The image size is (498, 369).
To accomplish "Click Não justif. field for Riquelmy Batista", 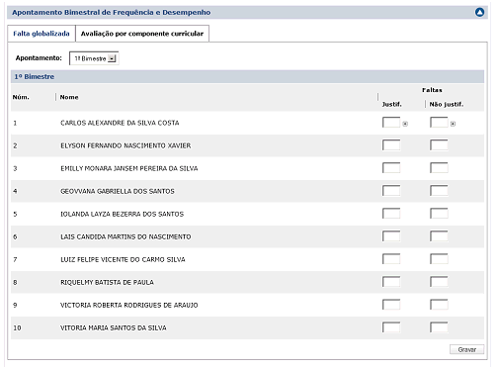I will coord(439,282).
